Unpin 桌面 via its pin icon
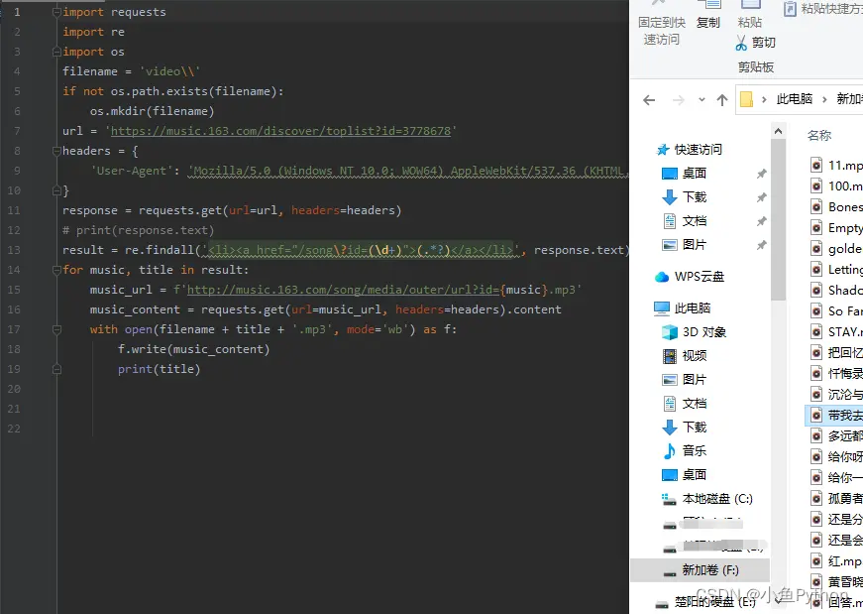 coord(762,174)
